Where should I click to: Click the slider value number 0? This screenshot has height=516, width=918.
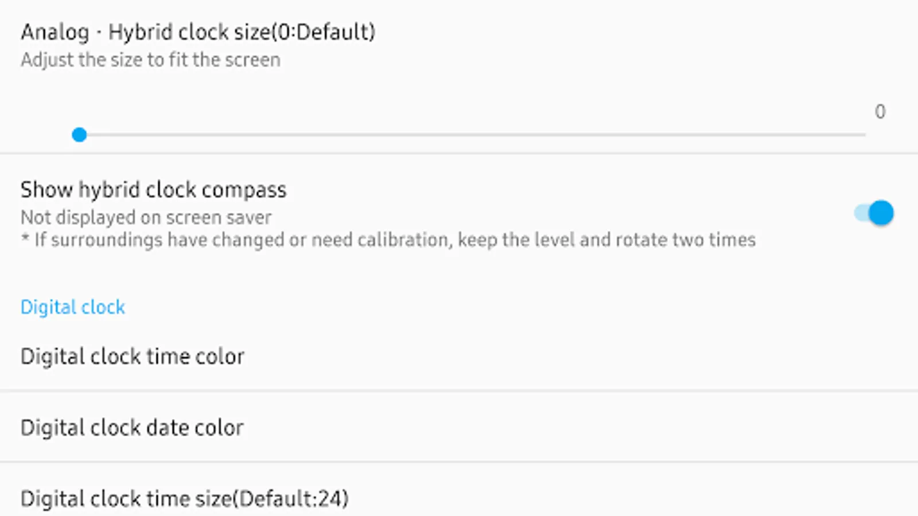[880, 111]
